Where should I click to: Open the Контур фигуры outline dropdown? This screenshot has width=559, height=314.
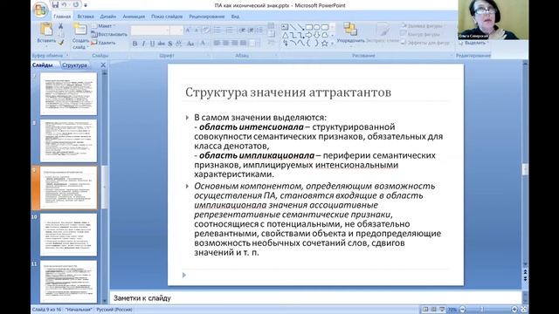pos(420,34)
